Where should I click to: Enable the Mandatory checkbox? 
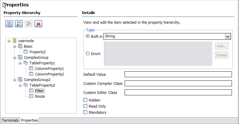(x=85, y=112)
